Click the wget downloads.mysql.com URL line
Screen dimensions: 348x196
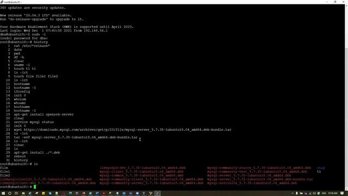(x=122, y=130)
